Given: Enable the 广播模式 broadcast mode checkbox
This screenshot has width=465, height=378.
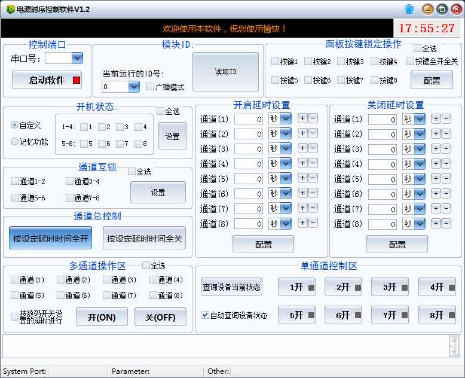Looking at the screenshot, I should 151,87.
